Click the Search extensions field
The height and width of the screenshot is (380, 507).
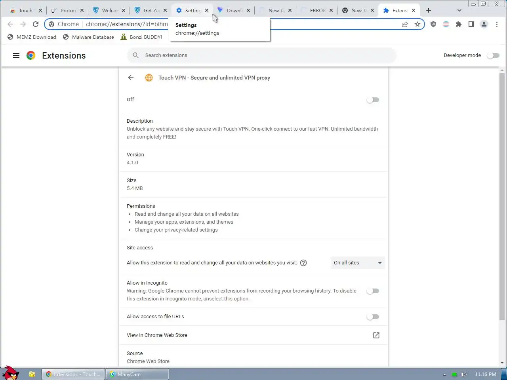[261, 55]
